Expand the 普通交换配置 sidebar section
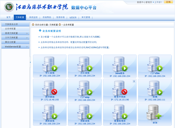The height and width of the screenshot is (128, 175). (x=15, y=33)
